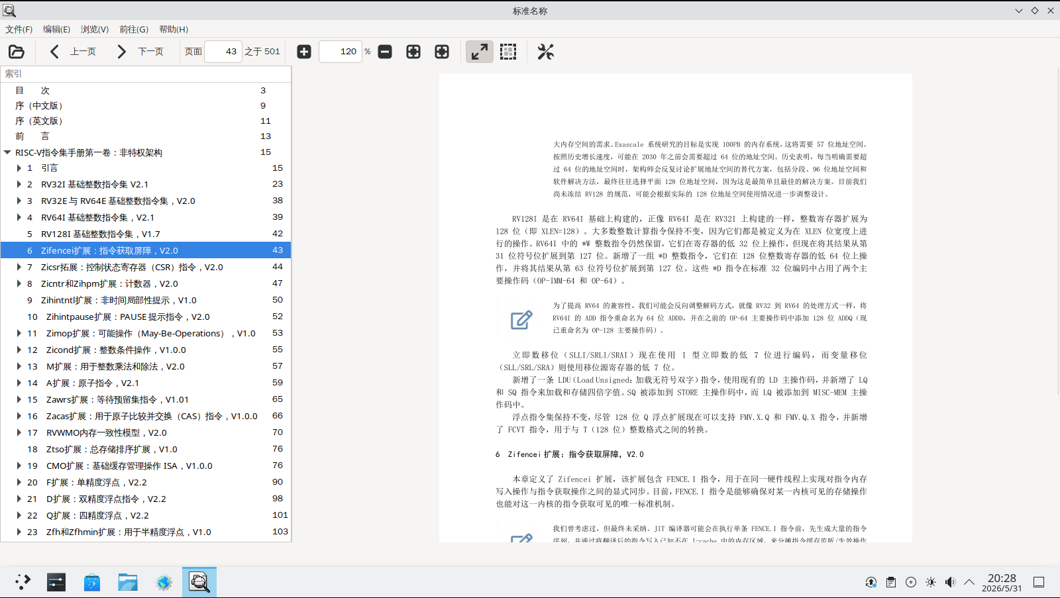Click the 上一页 button label
Screen dimensions: 1060x598
[x=83, y=52]
